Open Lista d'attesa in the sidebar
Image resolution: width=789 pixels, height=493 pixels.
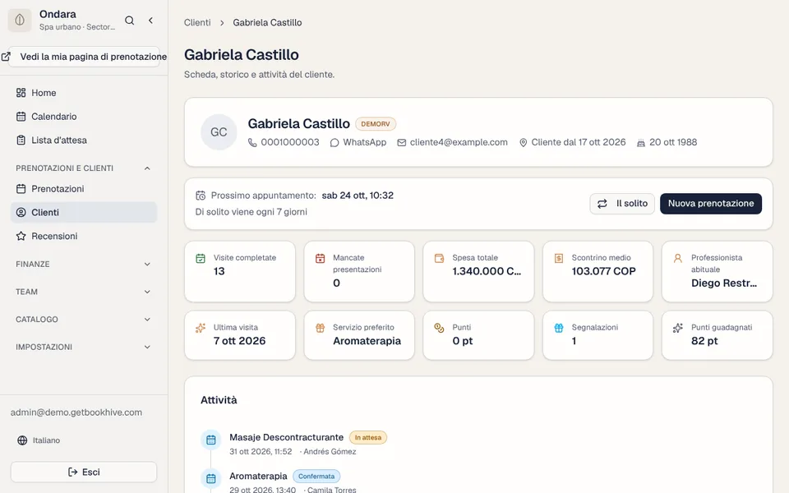click(84, 140)
